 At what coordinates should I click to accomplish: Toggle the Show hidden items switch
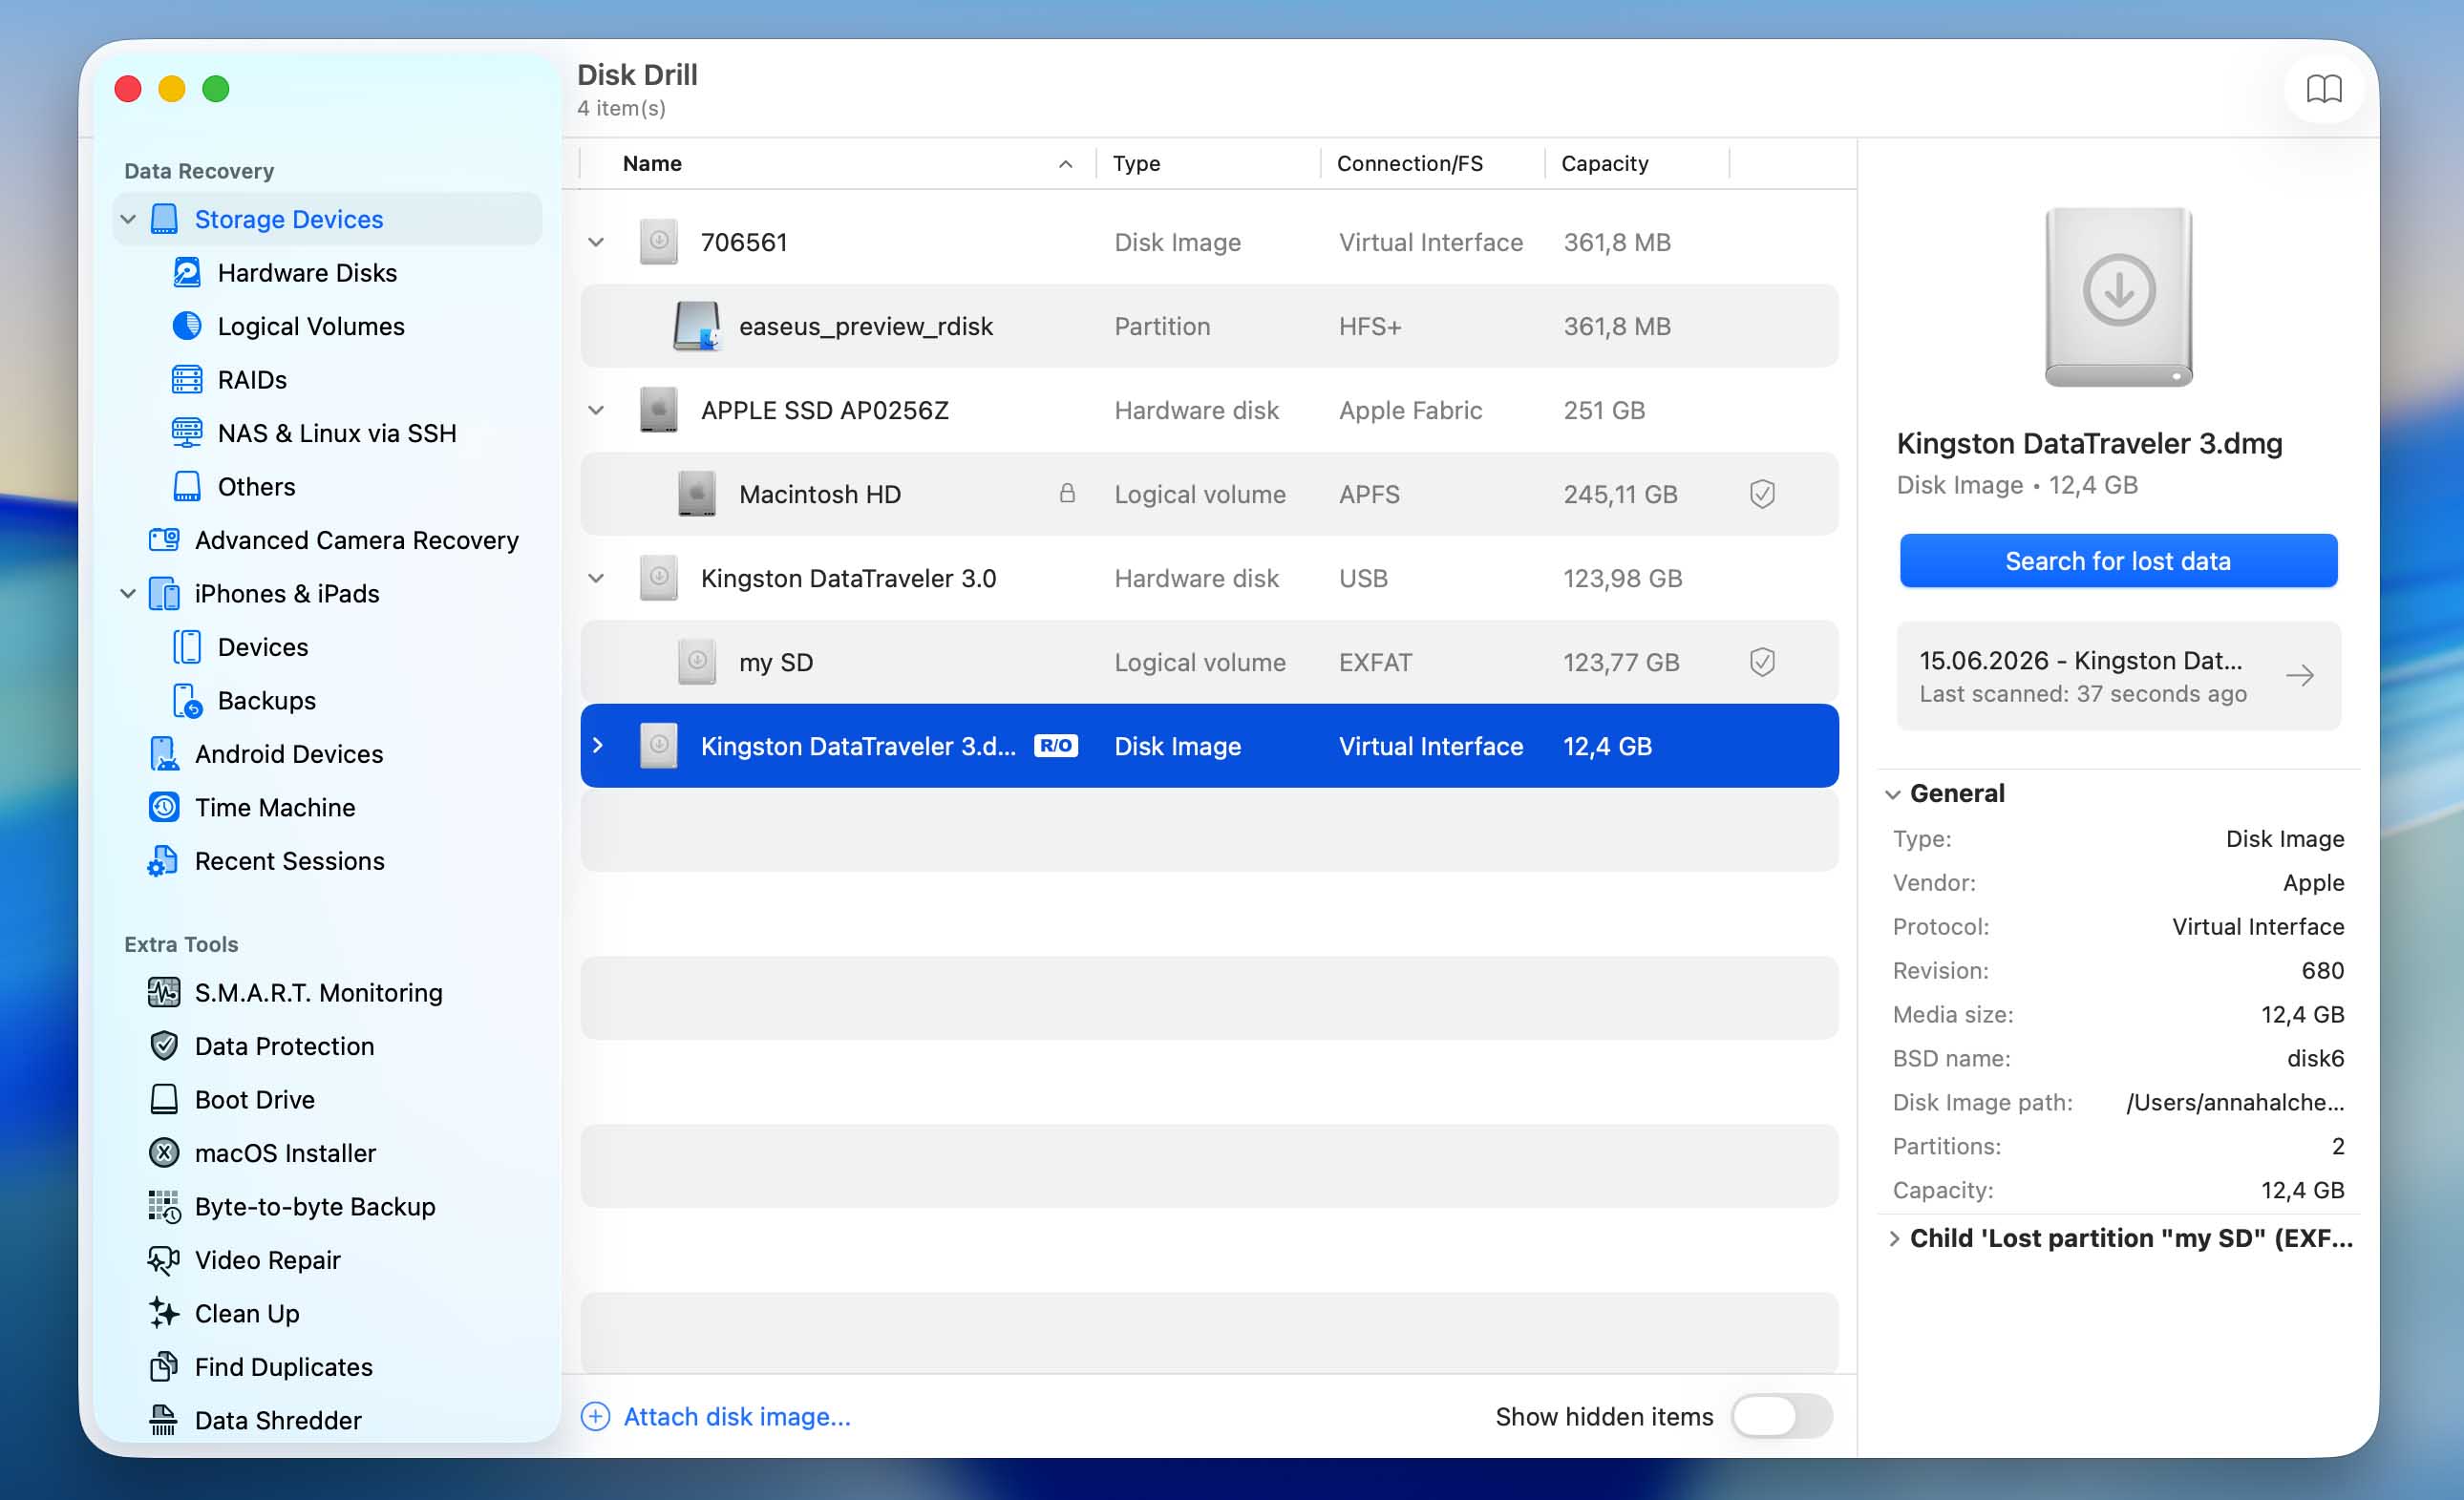[x=1781, y=1416]
